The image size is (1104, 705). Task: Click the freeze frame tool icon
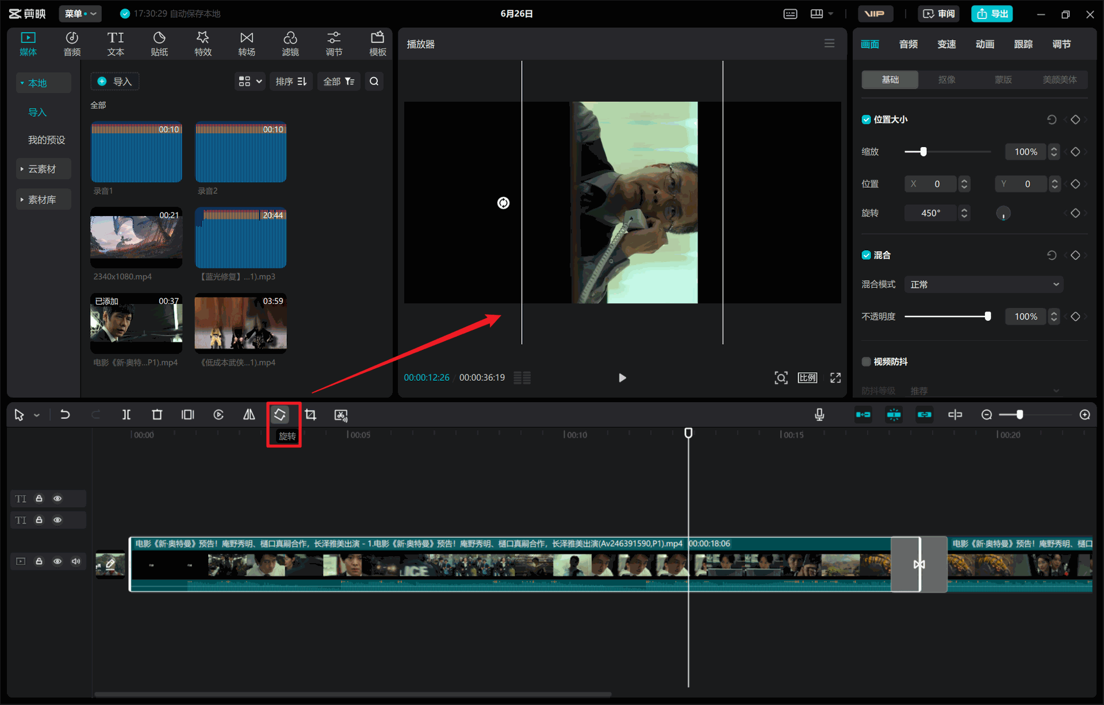(x=187, y=415)
